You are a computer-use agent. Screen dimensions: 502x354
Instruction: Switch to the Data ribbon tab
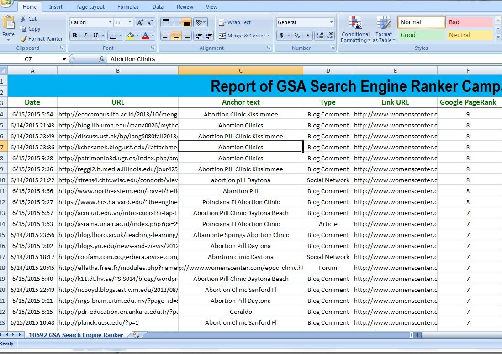(158, 6)
